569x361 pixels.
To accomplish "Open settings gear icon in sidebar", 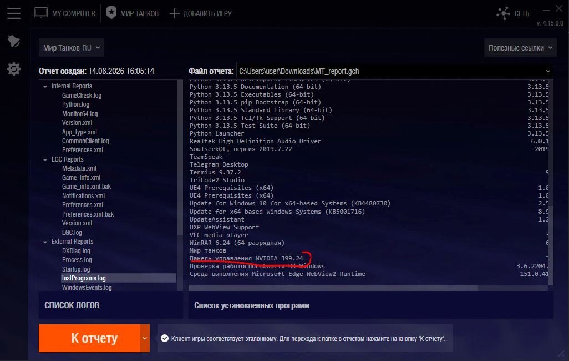I will coord(14,69).
